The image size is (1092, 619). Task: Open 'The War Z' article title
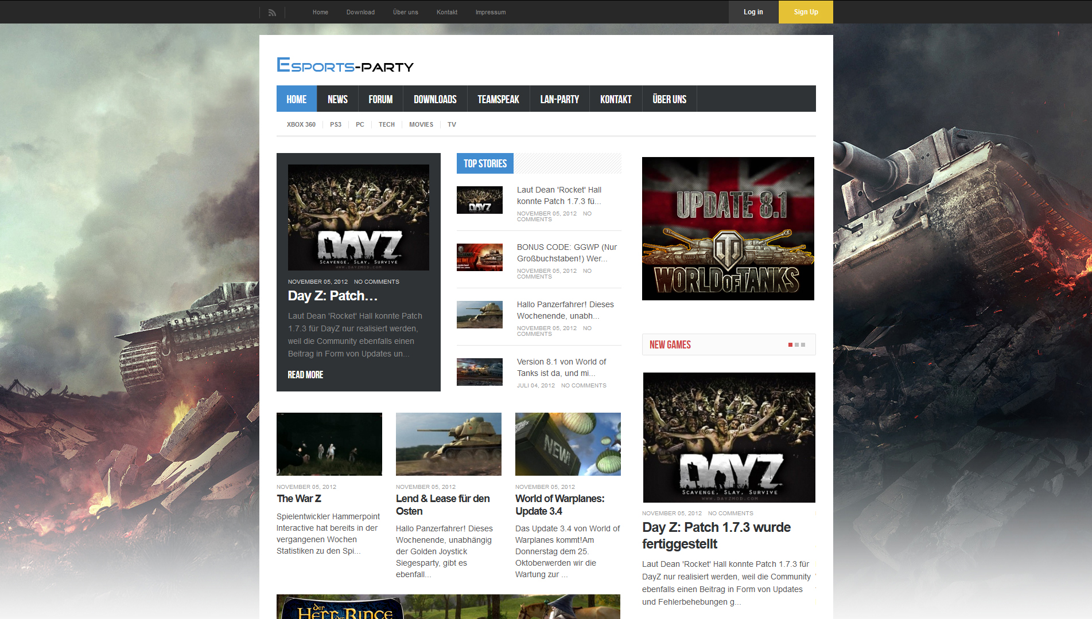coord(299,499)
